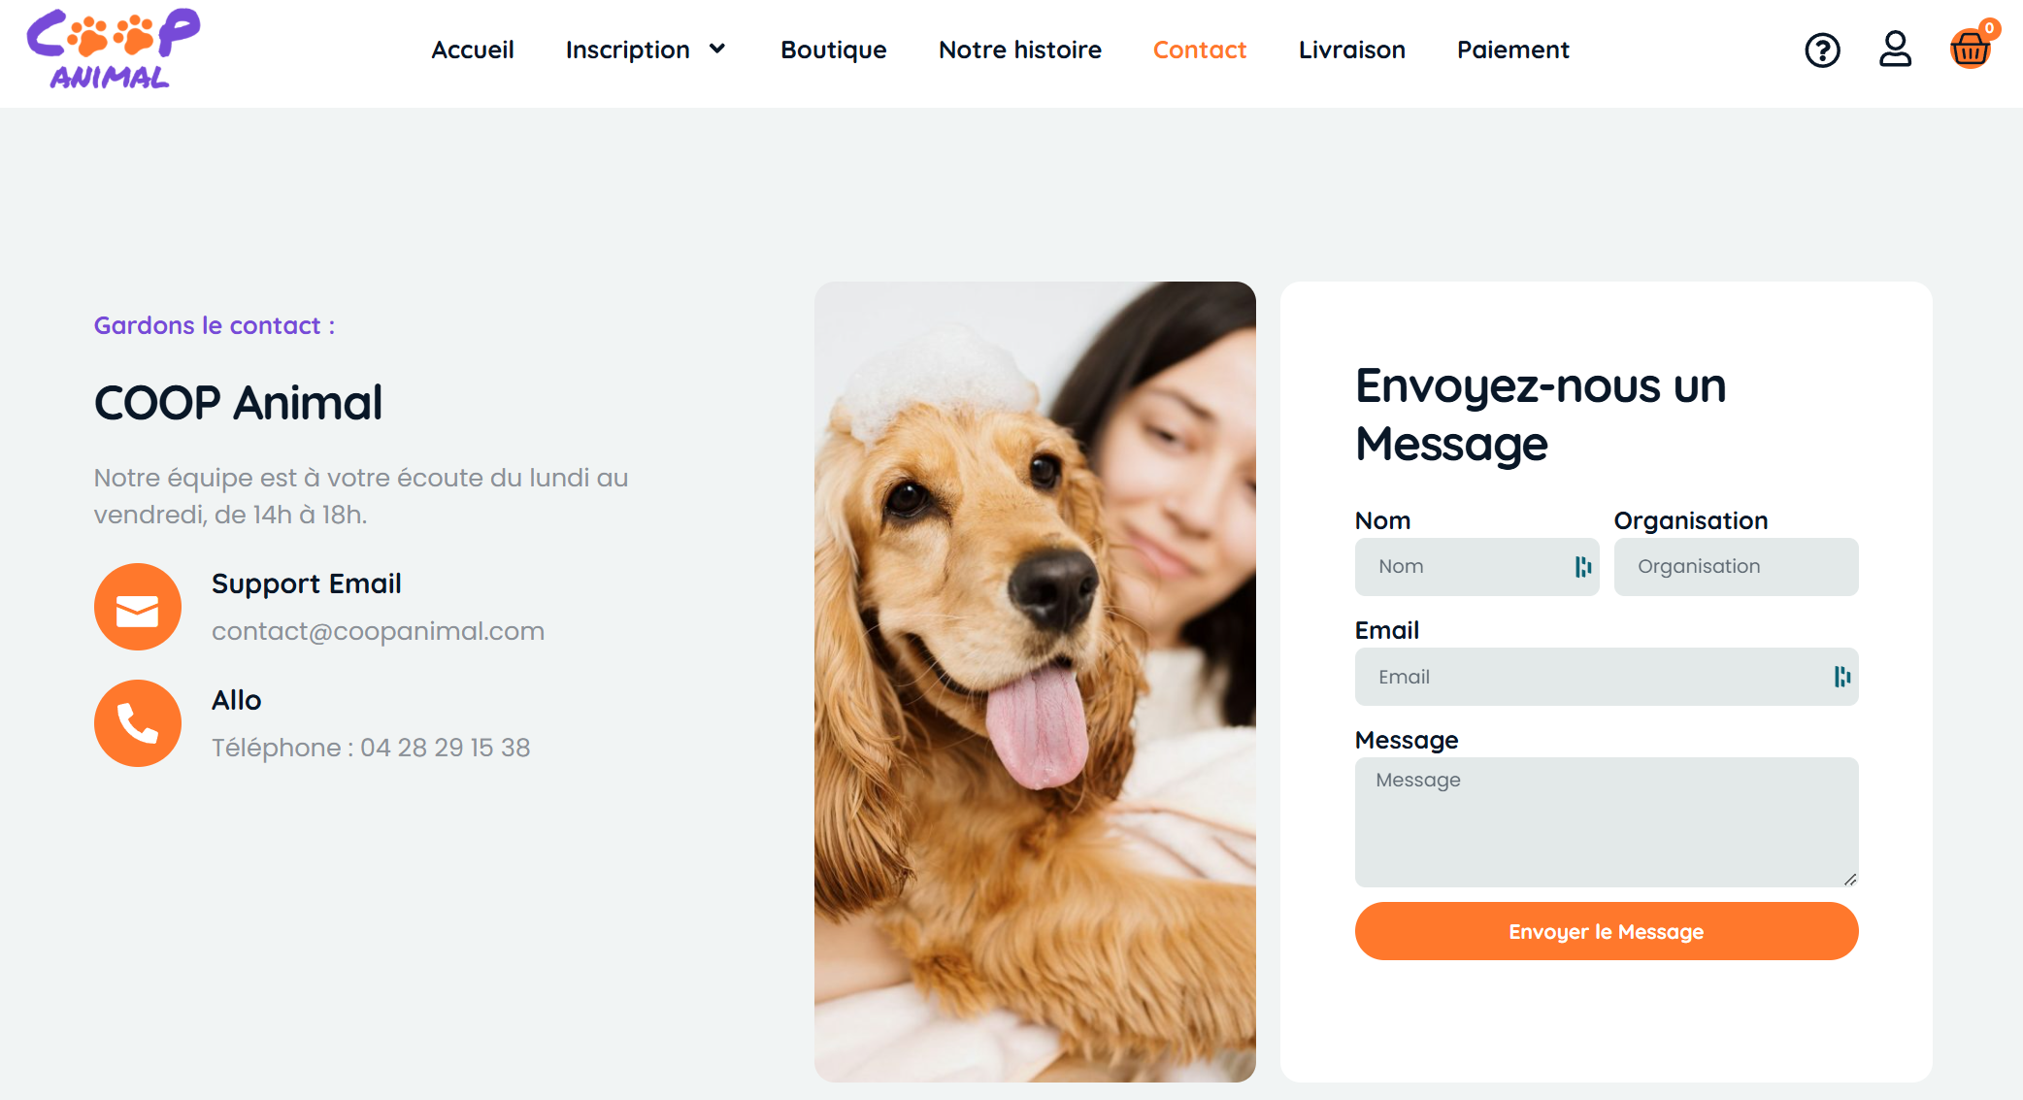
Task: Select the Livraison menu item
Action: [x=1352, y=50]
